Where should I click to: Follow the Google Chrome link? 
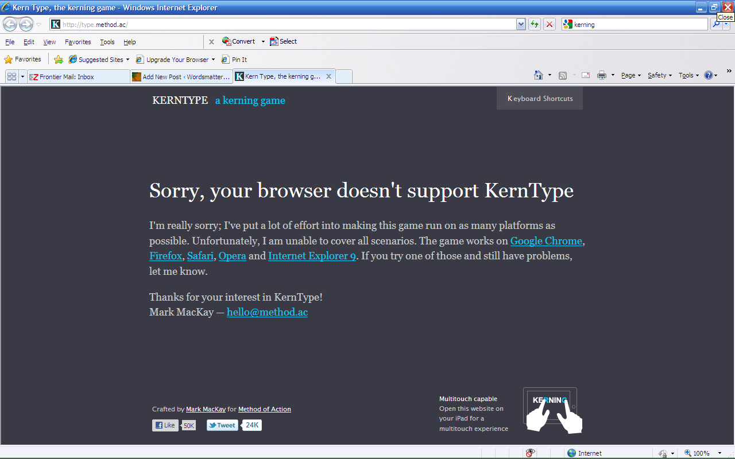point(546,241)
